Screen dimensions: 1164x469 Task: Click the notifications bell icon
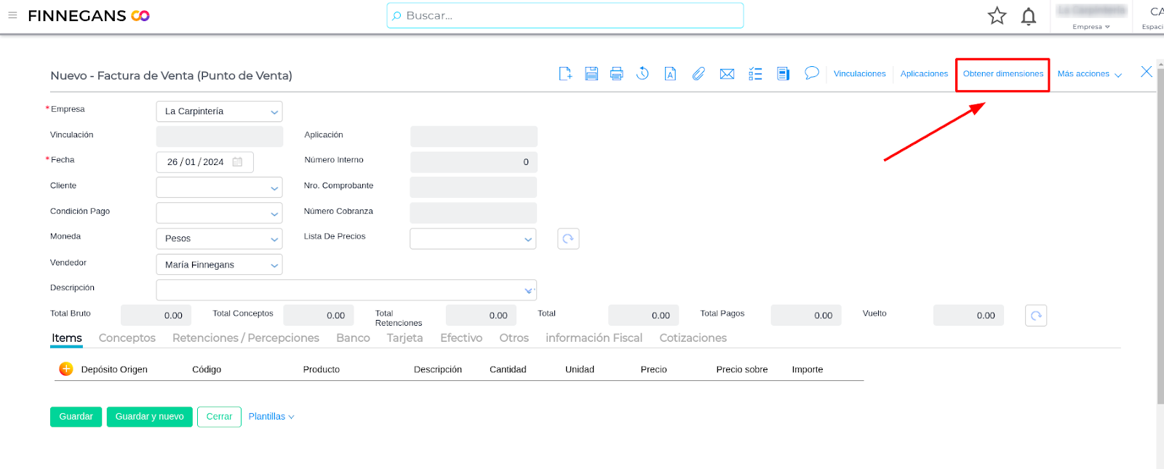tap(1029, 16)
